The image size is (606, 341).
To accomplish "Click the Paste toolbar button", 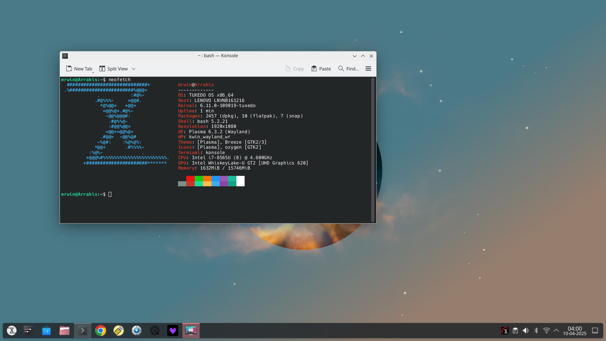I will pos(321,69).
